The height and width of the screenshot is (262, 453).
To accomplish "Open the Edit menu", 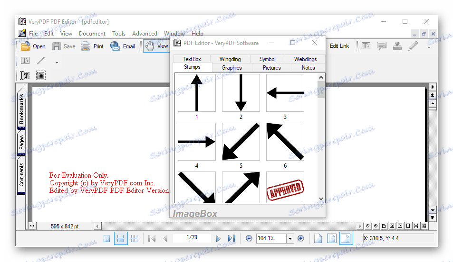I will coord(49,34).
